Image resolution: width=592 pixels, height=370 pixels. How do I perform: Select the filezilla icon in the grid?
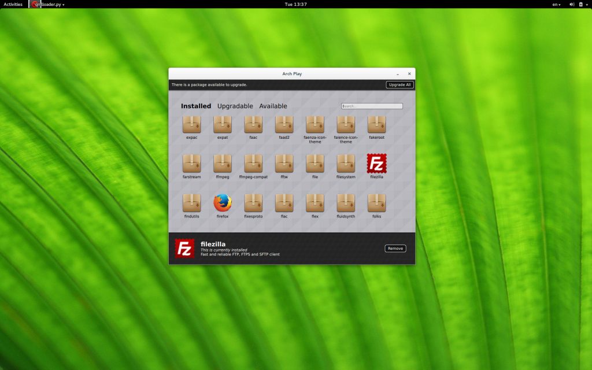[x=377, y=164]
